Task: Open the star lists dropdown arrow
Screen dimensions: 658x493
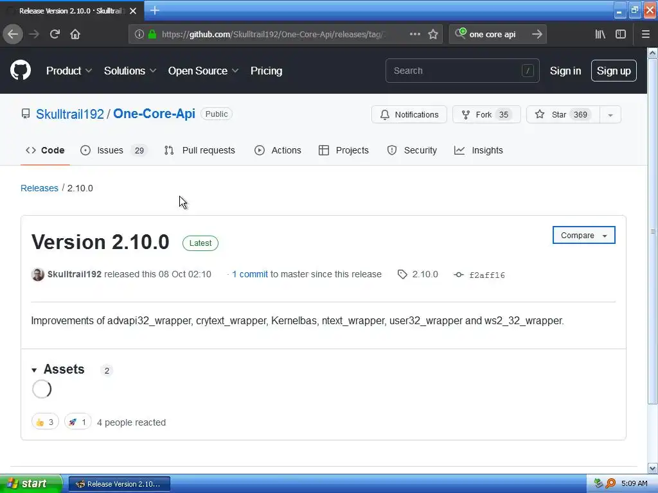Action: pos(610,115)
